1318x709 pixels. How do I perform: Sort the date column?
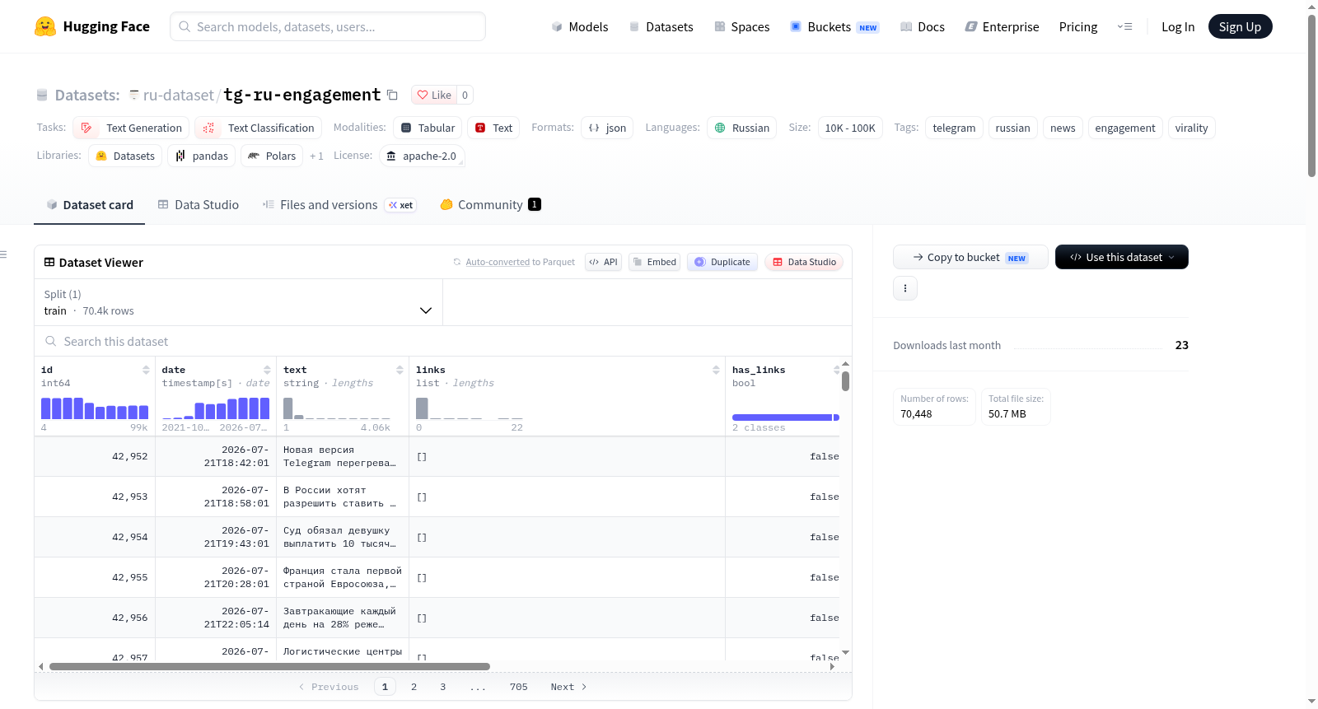point(267,370)
